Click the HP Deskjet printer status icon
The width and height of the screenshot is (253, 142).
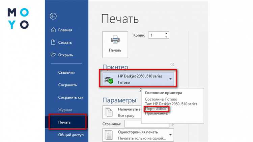(110, 79)
